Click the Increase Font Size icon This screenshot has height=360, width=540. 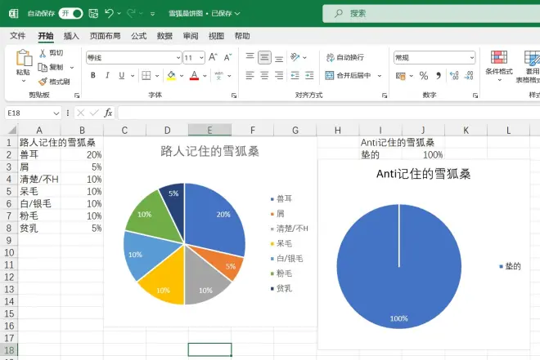coord(214,58)
